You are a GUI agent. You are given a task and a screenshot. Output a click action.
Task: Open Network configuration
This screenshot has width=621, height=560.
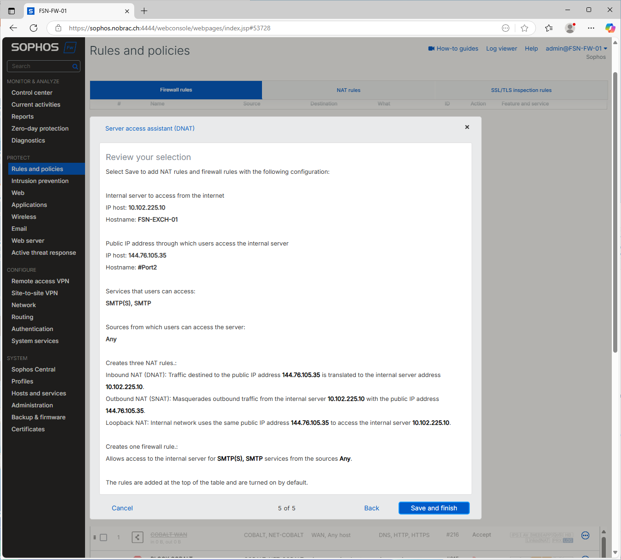tap(23, 305)
